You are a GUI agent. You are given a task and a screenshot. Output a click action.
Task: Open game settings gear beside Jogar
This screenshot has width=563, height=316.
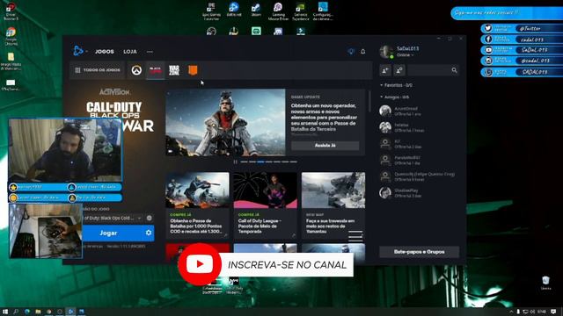(x=149, y=233)
